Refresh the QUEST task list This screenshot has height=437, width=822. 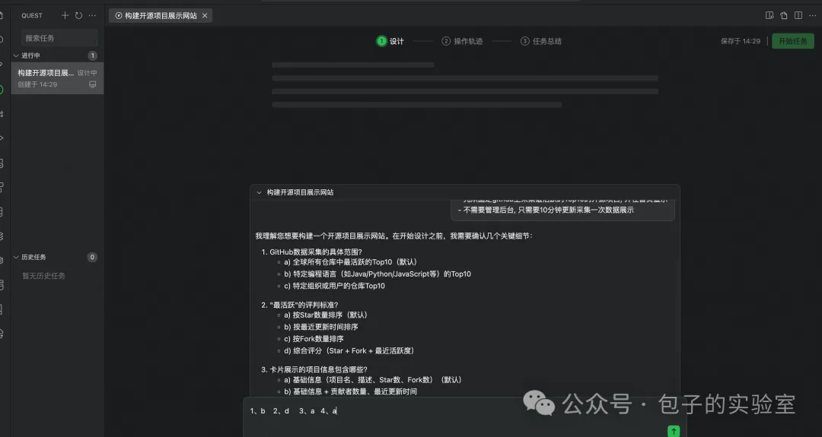click(78, 16)
